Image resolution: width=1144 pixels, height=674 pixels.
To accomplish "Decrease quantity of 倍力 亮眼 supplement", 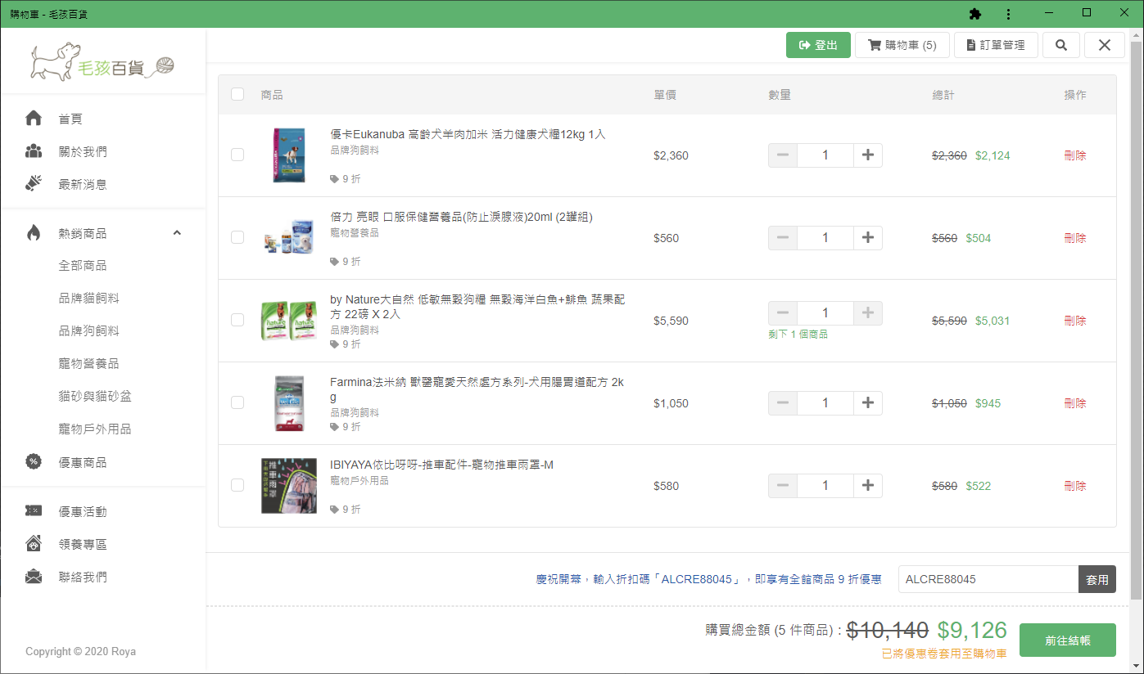I will point(783,238).
